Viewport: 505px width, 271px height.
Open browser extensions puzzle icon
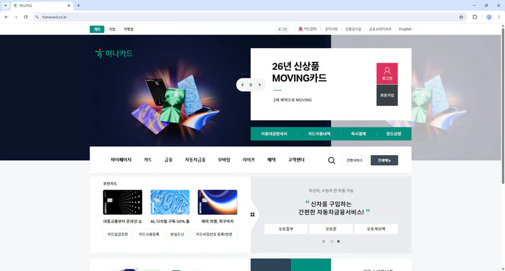(475, 17)
